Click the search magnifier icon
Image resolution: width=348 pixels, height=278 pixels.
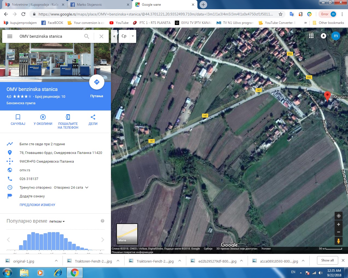click(87, 36)
